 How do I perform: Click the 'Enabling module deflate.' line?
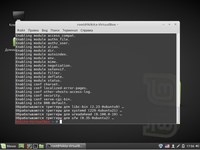pyautogui.click(x=40, y=77)
